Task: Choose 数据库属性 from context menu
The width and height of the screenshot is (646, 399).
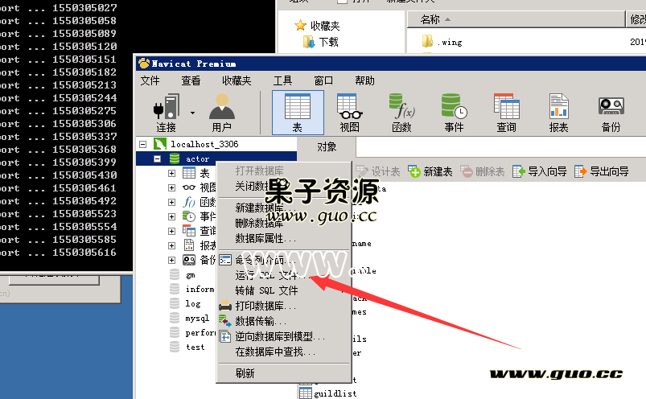Action: coord(283,238)
